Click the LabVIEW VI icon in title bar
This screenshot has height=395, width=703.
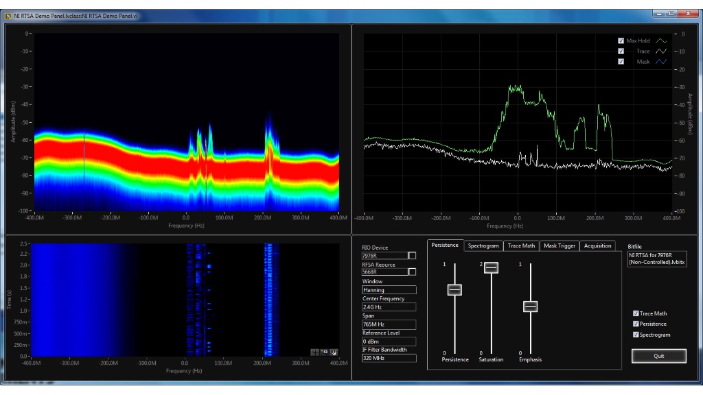[x=8, y=16]
